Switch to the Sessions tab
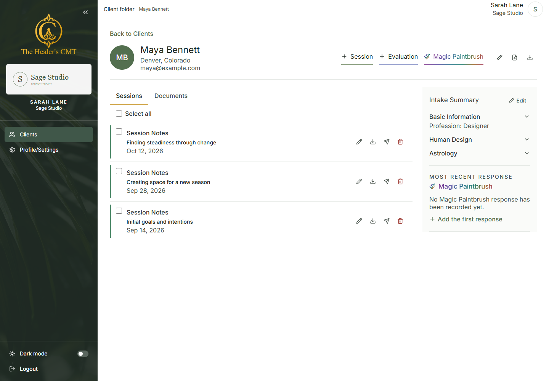The height and width of the screenshot is (381, 549). click(x=129, y=96)
